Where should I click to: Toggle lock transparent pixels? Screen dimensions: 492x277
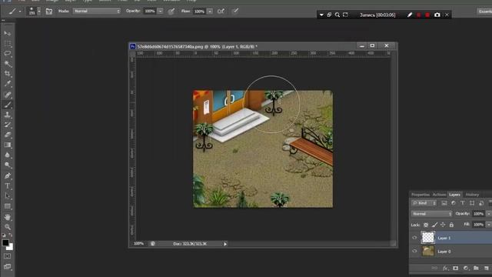coord(426,225)
